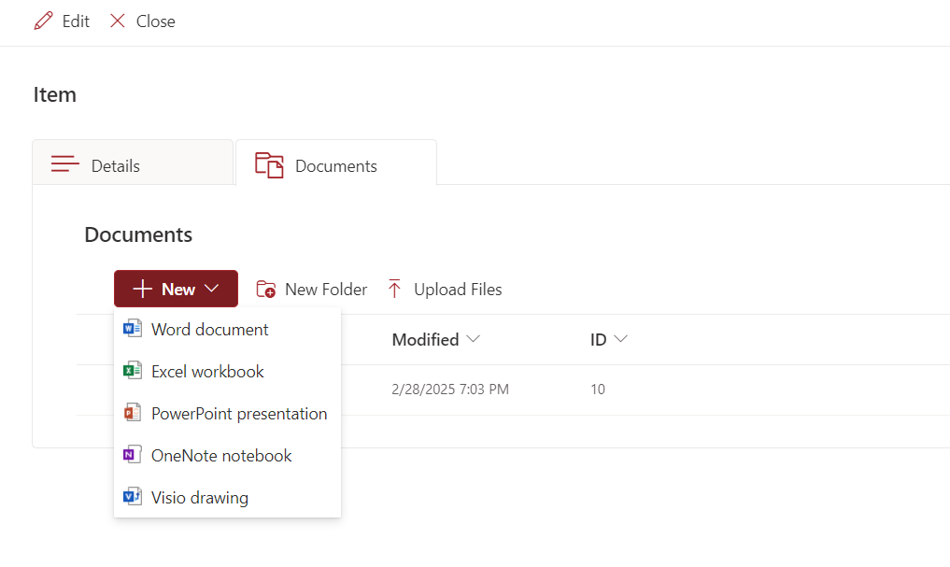
Task: Click the plus sign on New button
Action: click(142, 289)
